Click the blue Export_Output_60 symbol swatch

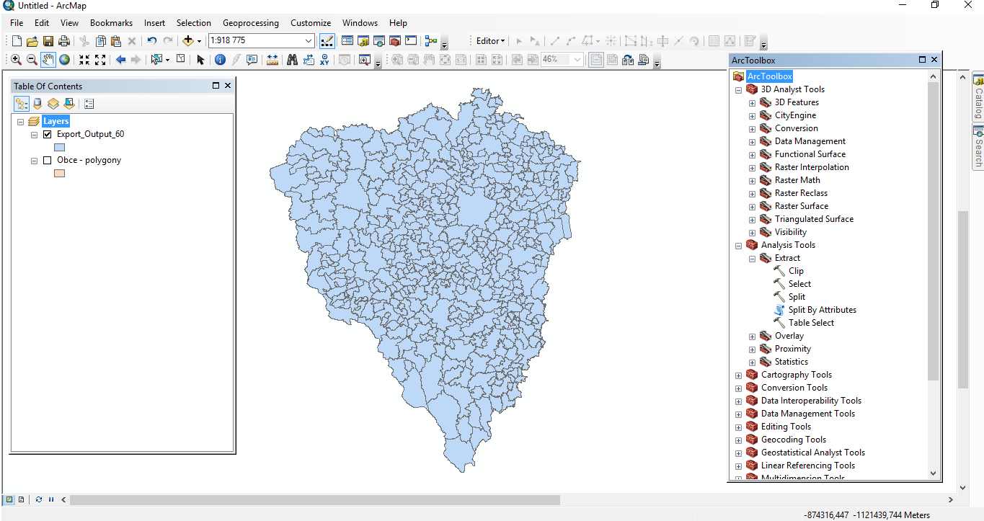[60, 147]
